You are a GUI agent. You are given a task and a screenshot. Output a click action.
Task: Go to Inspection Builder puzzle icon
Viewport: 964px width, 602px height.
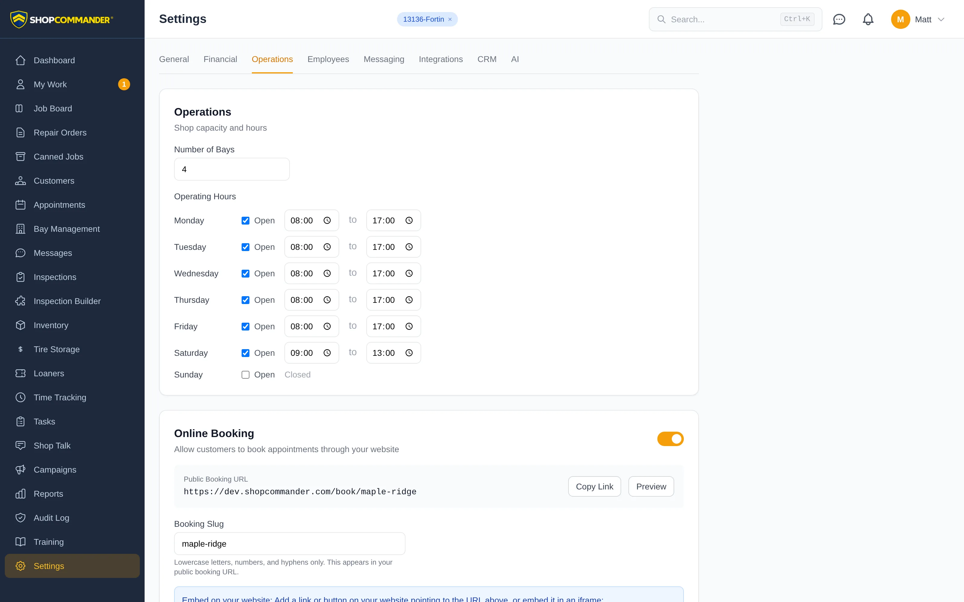point(20,301)
